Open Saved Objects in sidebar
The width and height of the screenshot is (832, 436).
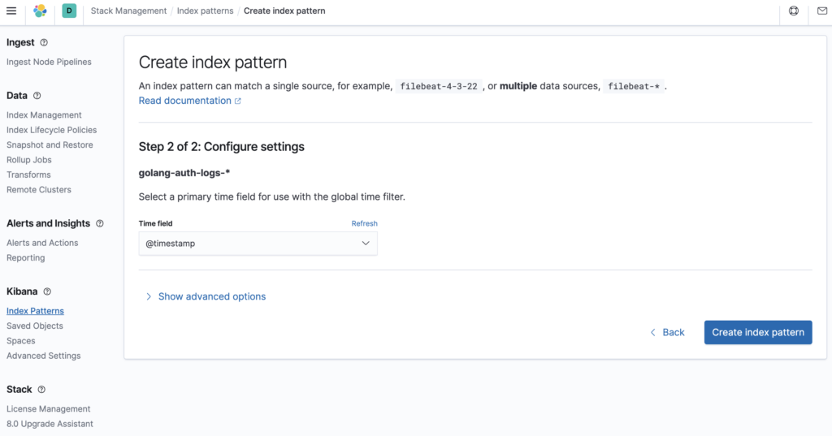click(34, 326)
